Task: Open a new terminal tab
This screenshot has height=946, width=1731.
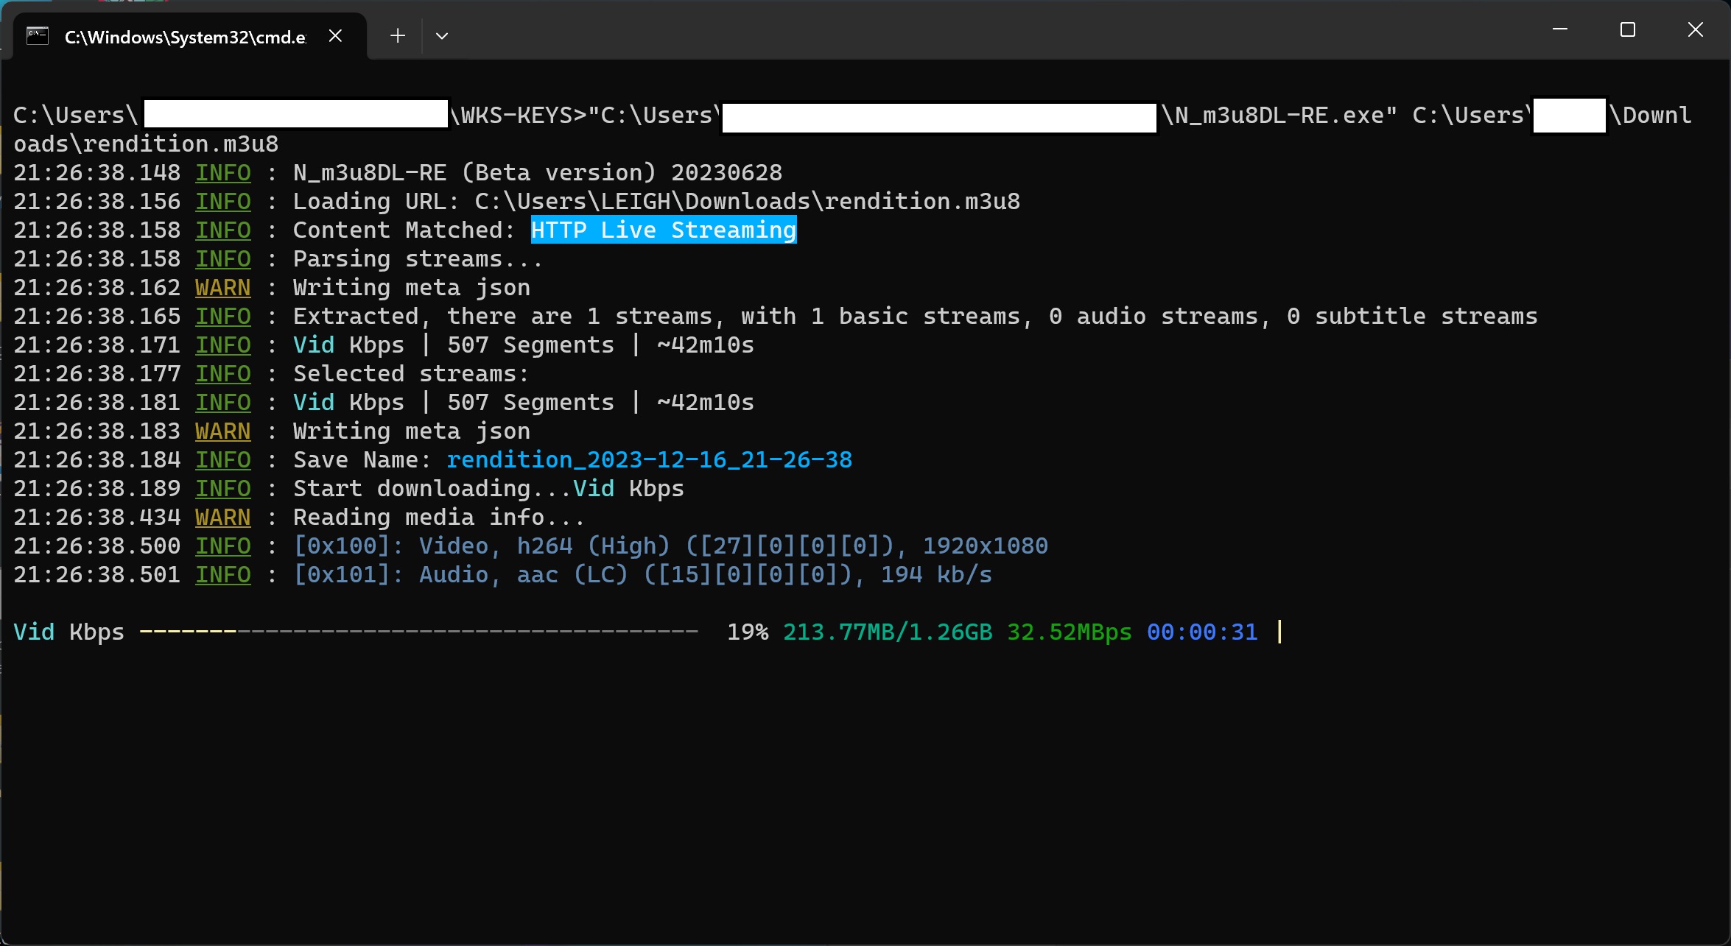Action: point(398,36)
